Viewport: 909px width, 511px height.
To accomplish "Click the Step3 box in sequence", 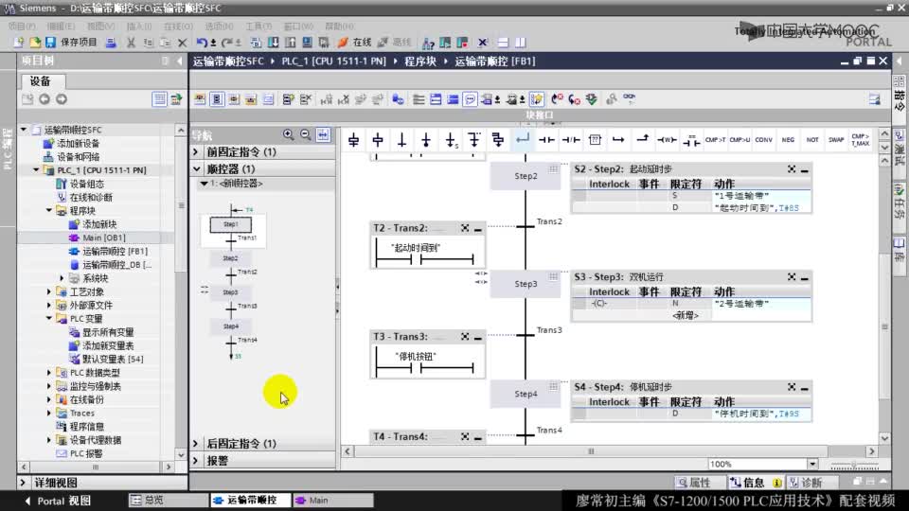I will (x=526, y=284).
